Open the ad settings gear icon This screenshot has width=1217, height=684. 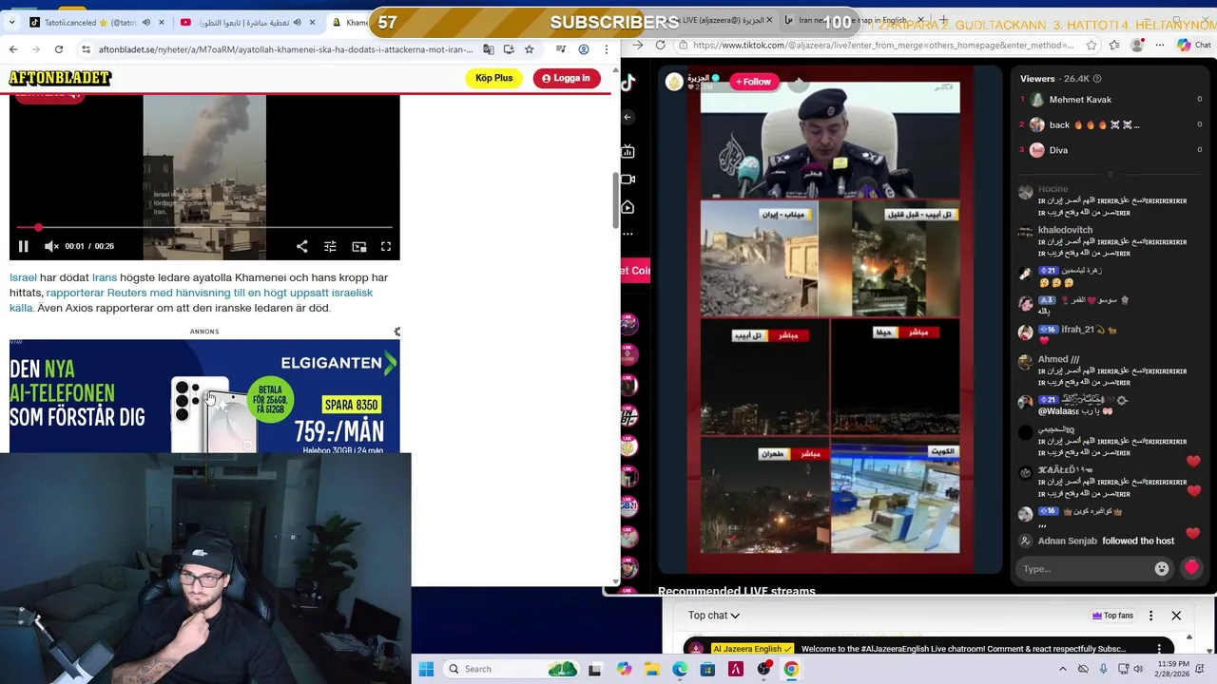point(396,332)
